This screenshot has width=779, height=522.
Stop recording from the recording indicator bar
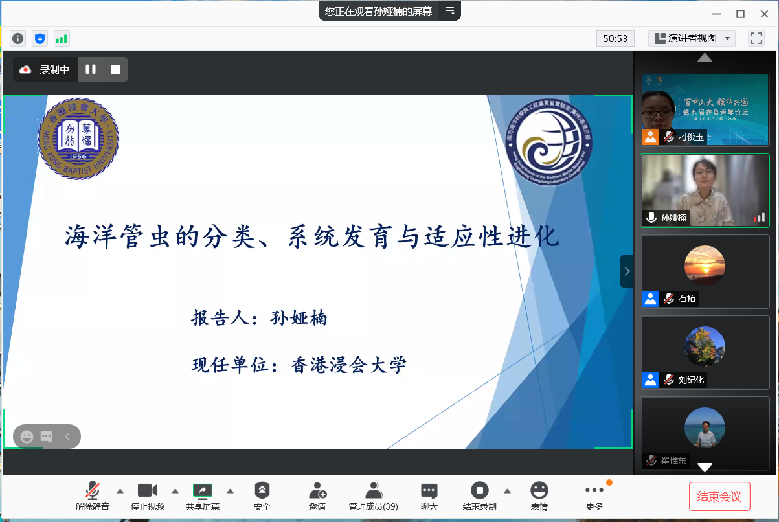point(115,69)
